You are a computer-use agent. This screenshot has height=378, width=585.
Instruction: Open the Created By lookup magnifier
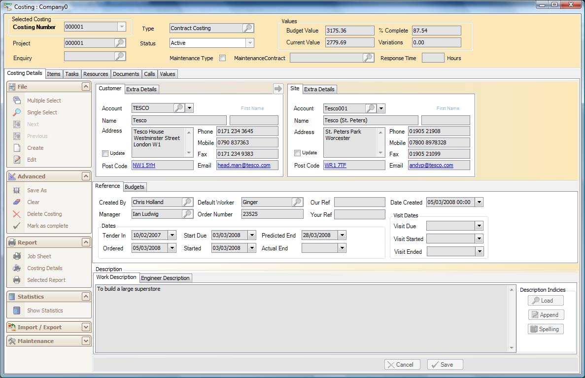pos(187,202)
